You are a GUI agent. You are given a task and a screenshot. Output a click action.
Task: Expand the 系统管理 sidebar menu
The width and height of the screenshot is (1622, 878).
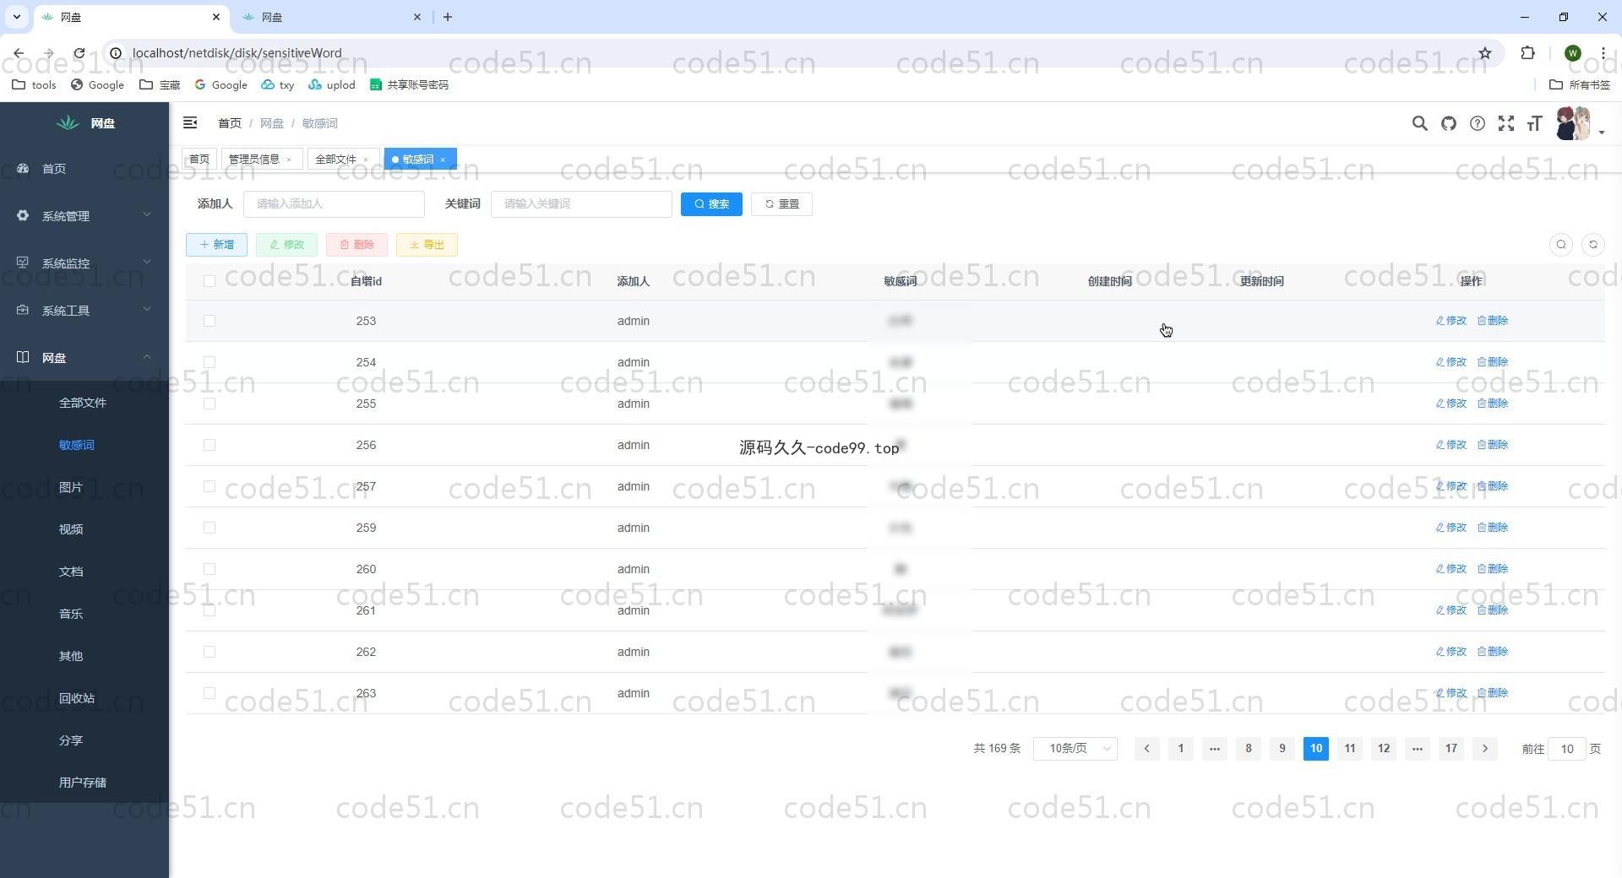coord(84,216)
